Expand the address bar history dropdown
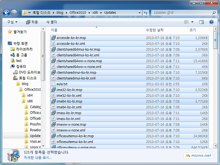 pos(139,13)
